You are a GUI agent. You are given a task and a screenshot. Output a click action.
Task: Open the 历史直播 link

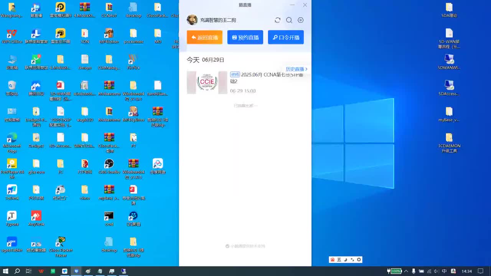point(297,69)
